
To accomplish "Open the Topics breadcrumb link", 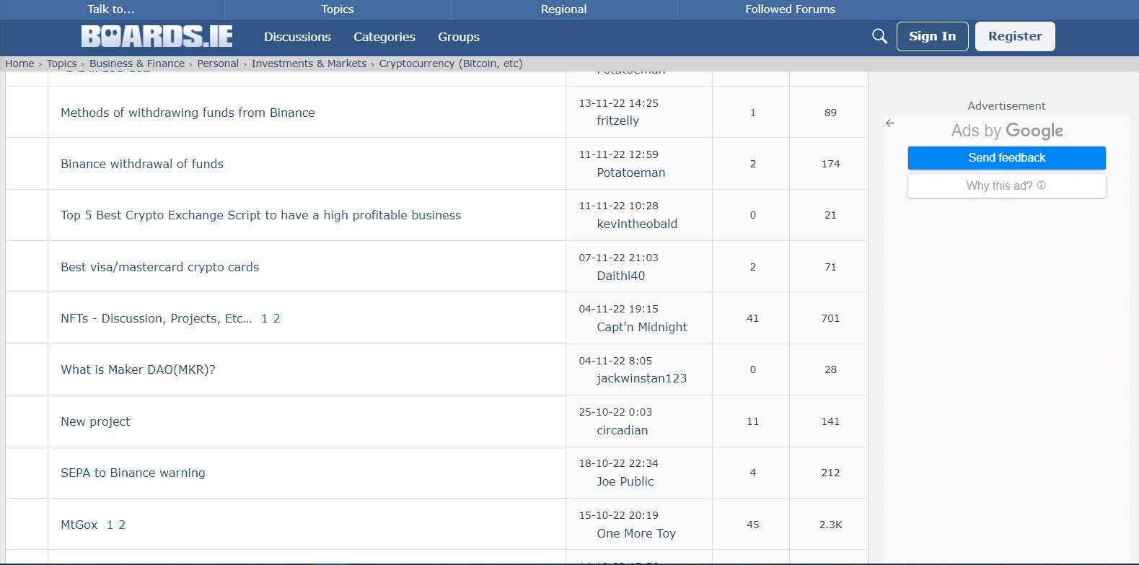I will [61, 63].
